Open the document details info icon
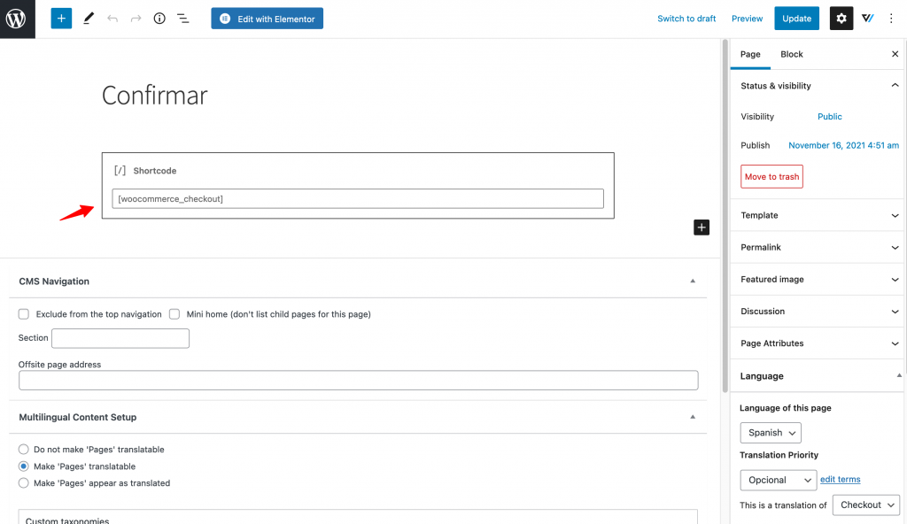Screen dimensions: 907x524 click(159, 19)
